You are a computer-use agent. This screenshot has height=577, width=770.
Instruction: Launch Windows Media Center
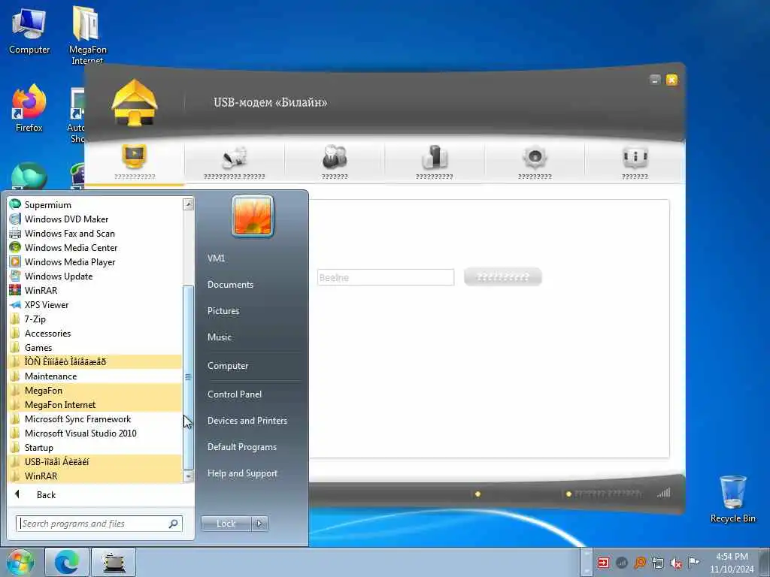[x=95, y=247]
